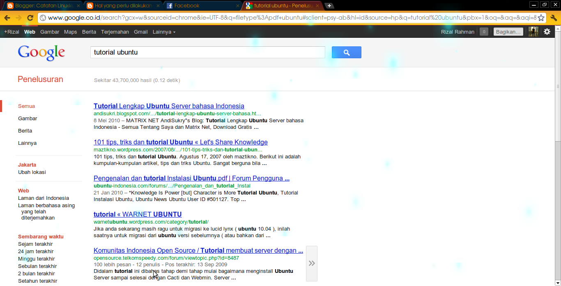Click the Penelusuran heading
Viewport: 561px width, 286px height.
point(40,79)
